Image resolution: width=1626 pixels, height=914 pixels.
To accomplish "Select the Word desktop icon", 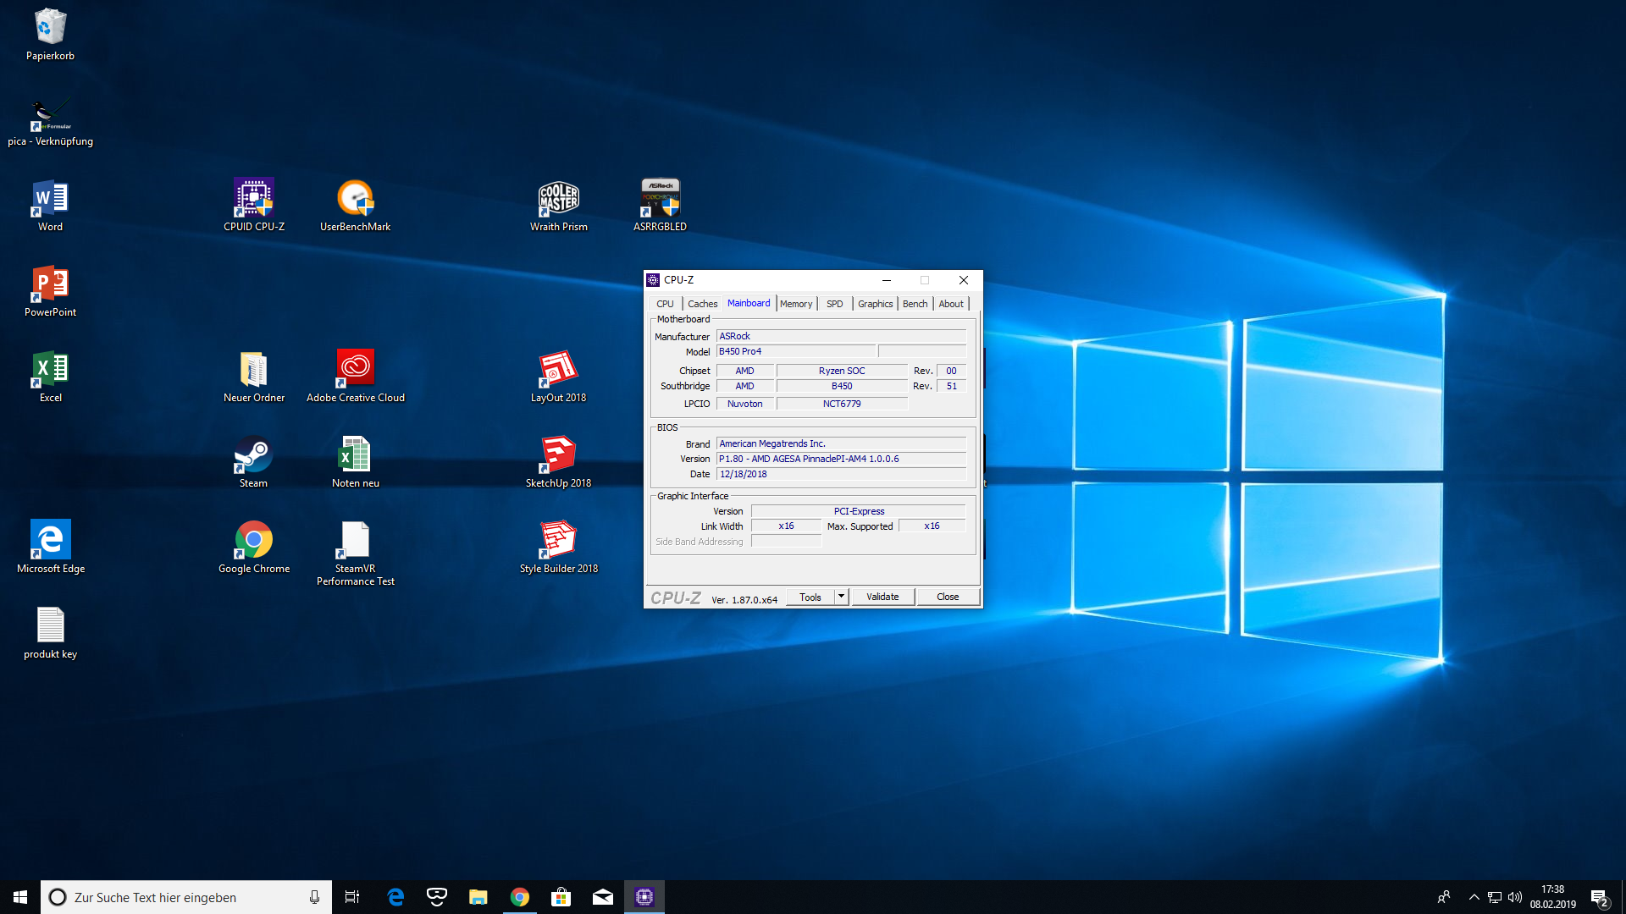I will 50,206.
